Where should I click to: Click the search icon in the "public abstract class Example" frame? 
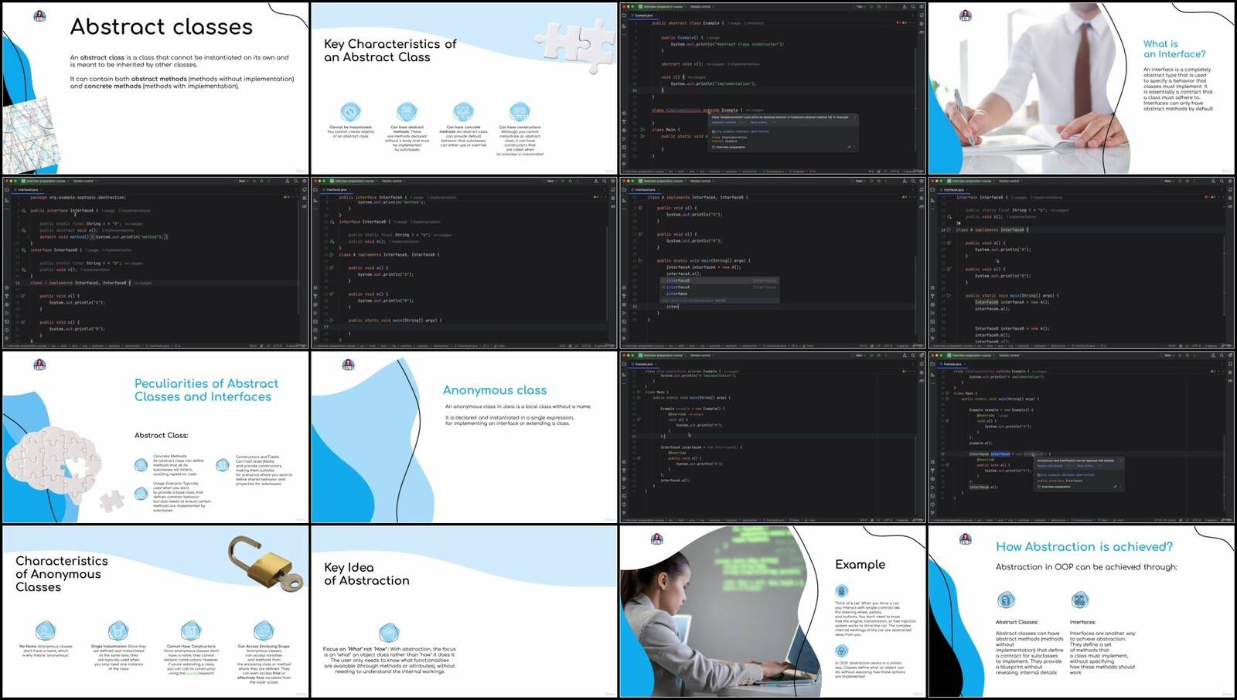pyautogui.click(x=912, y=7)
